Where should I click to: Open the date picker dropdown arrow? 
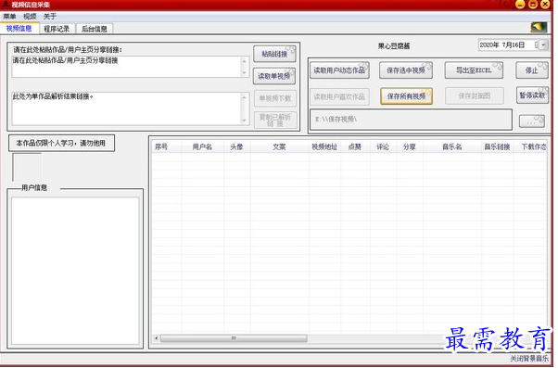pyautogui.click(x=543, y=44)
